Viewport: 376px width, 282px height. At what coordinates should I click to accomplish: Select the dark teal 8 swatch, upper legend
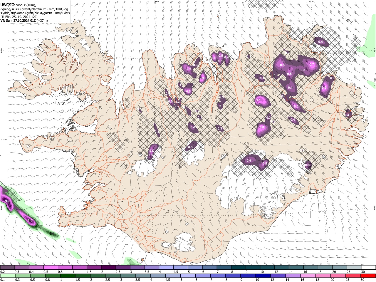coord(238,268)
